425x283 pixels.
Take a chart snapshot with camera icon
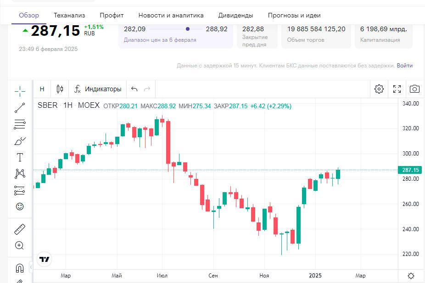tap(414, 89)
